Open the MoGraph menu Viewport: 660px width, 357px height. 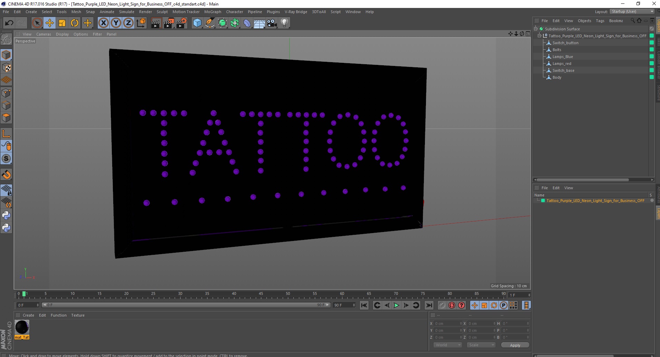coord(213,12)
